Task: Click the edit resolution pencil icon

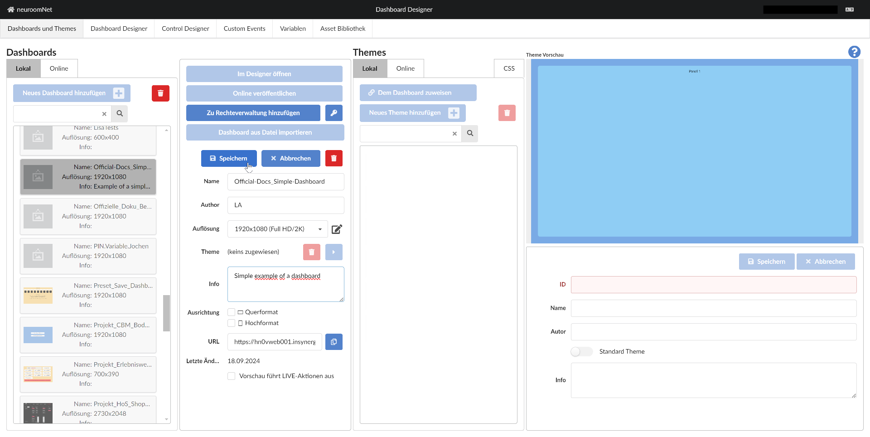Action: point(337,229)
